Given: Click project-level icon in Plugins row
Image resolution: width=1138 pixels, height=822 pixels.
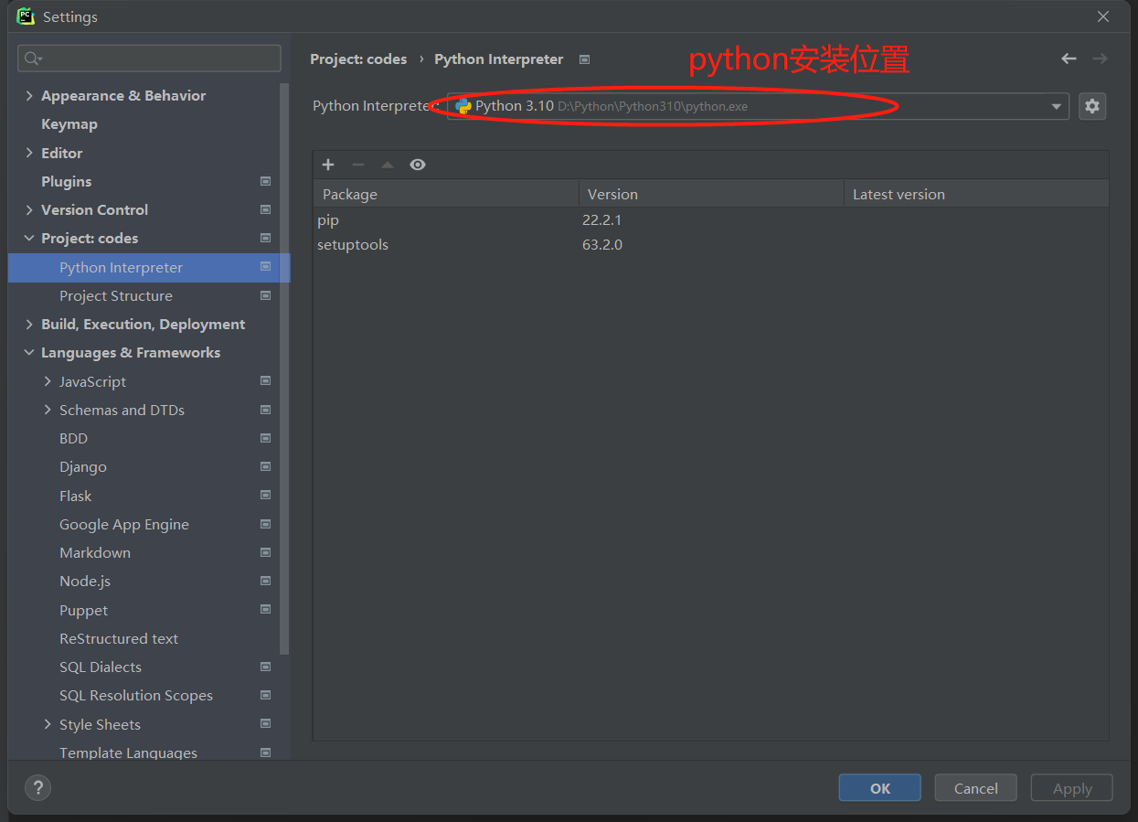Looking at the screenshot, I should coord(265,181).
